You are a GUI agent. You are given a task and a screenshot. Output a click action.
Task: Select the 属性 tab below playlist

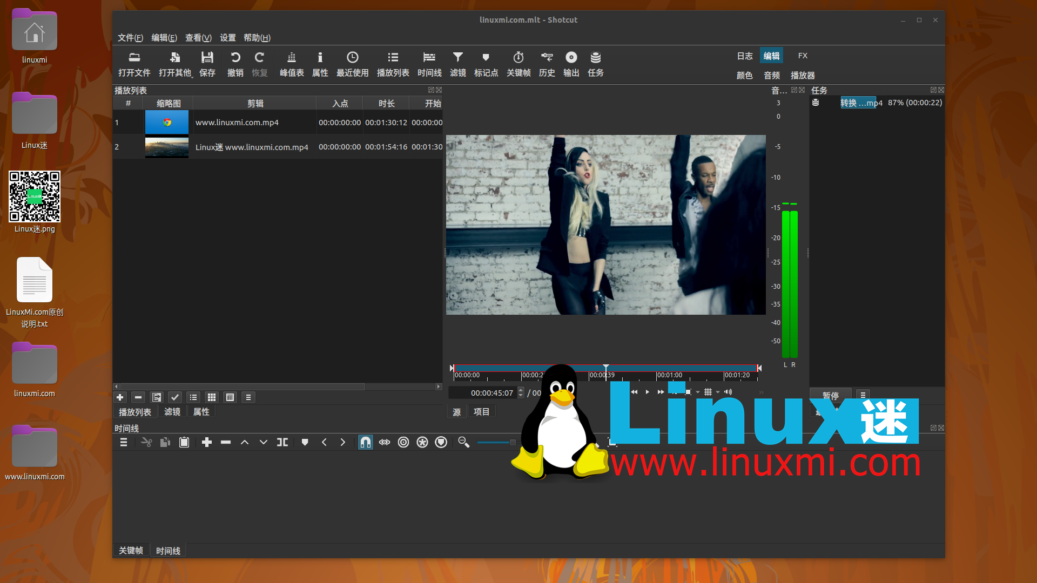click(x=201, y=412)
